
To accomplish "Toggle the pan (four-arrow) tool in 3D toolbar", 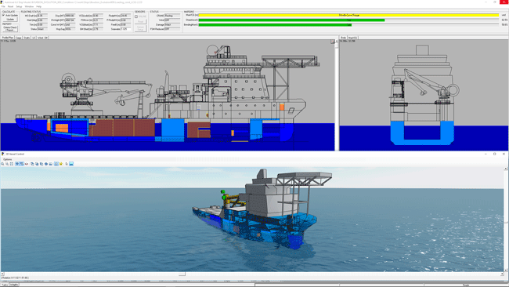I will (x=17, y=164).
